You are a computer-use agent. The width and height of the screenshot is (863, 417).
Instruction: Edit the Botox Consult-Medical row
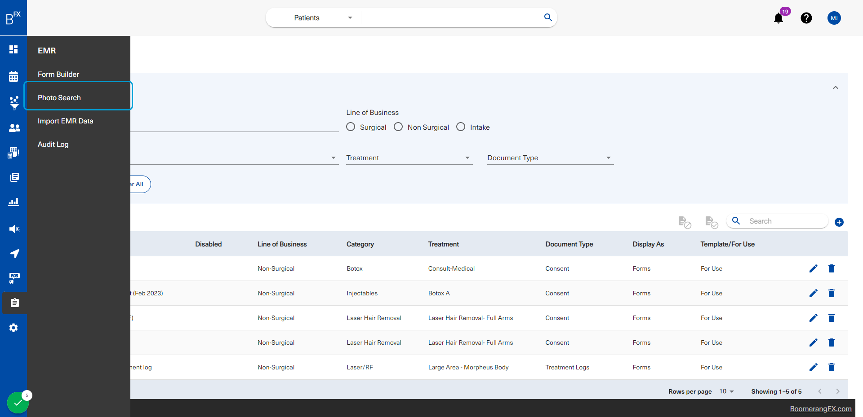(x=814, y=268)
